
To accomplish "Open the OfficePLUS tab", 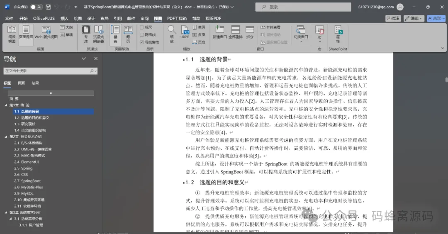I will point(44,18).
